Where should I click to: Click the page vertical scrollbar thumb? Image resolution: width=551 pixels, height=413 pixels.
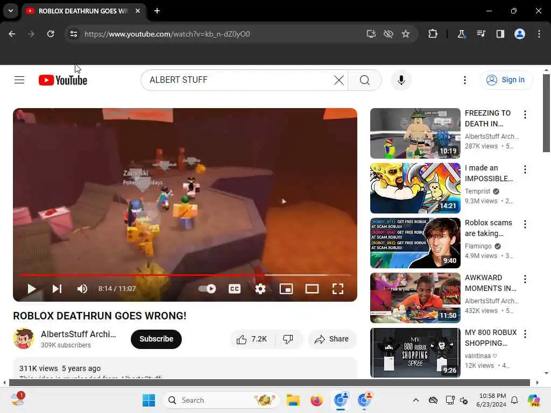click(x=546, y=113)
